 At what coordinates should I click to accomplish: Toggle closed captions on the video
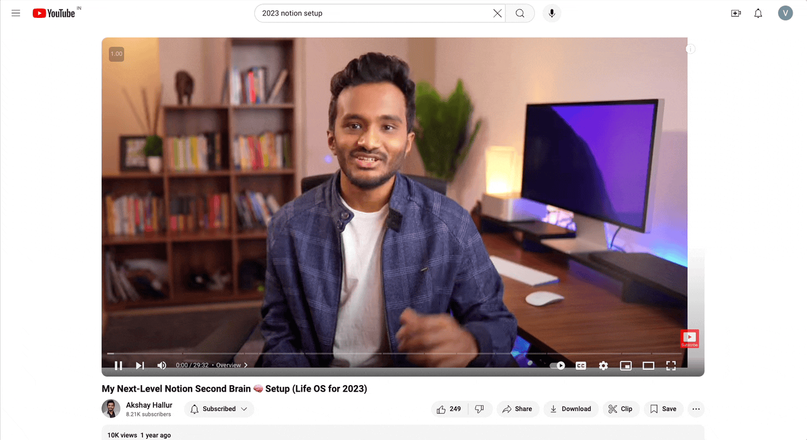point(580,366)
